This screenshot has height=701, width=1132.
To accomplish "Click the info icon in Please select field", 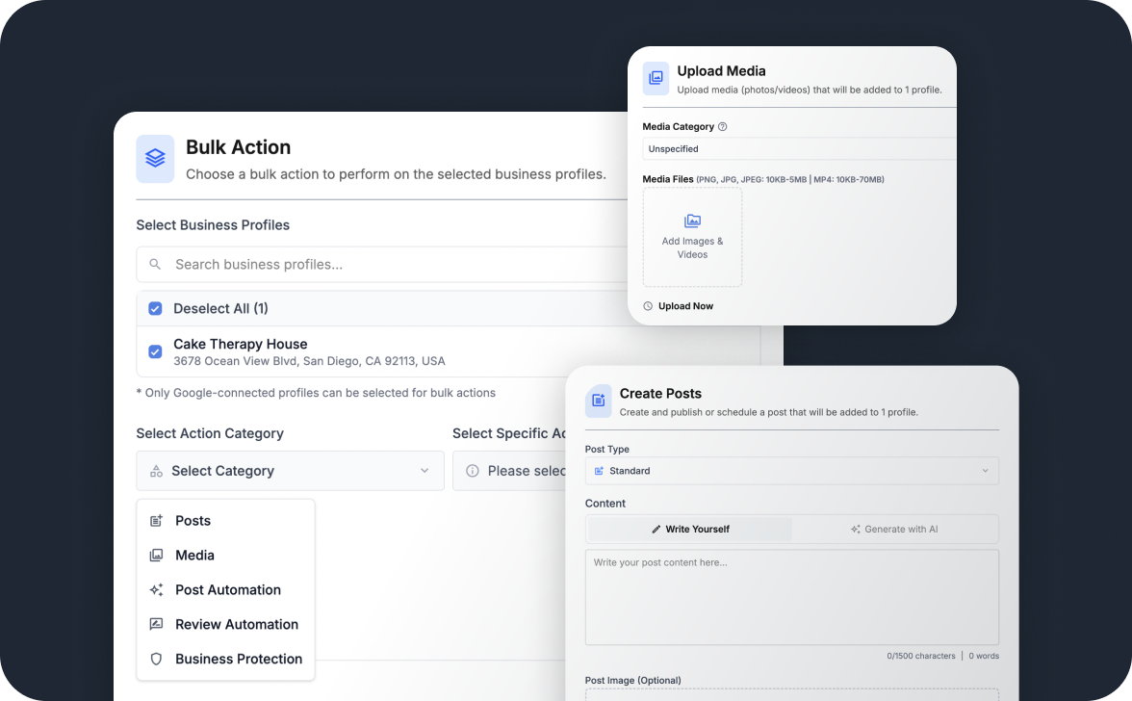I will (472, 471).
